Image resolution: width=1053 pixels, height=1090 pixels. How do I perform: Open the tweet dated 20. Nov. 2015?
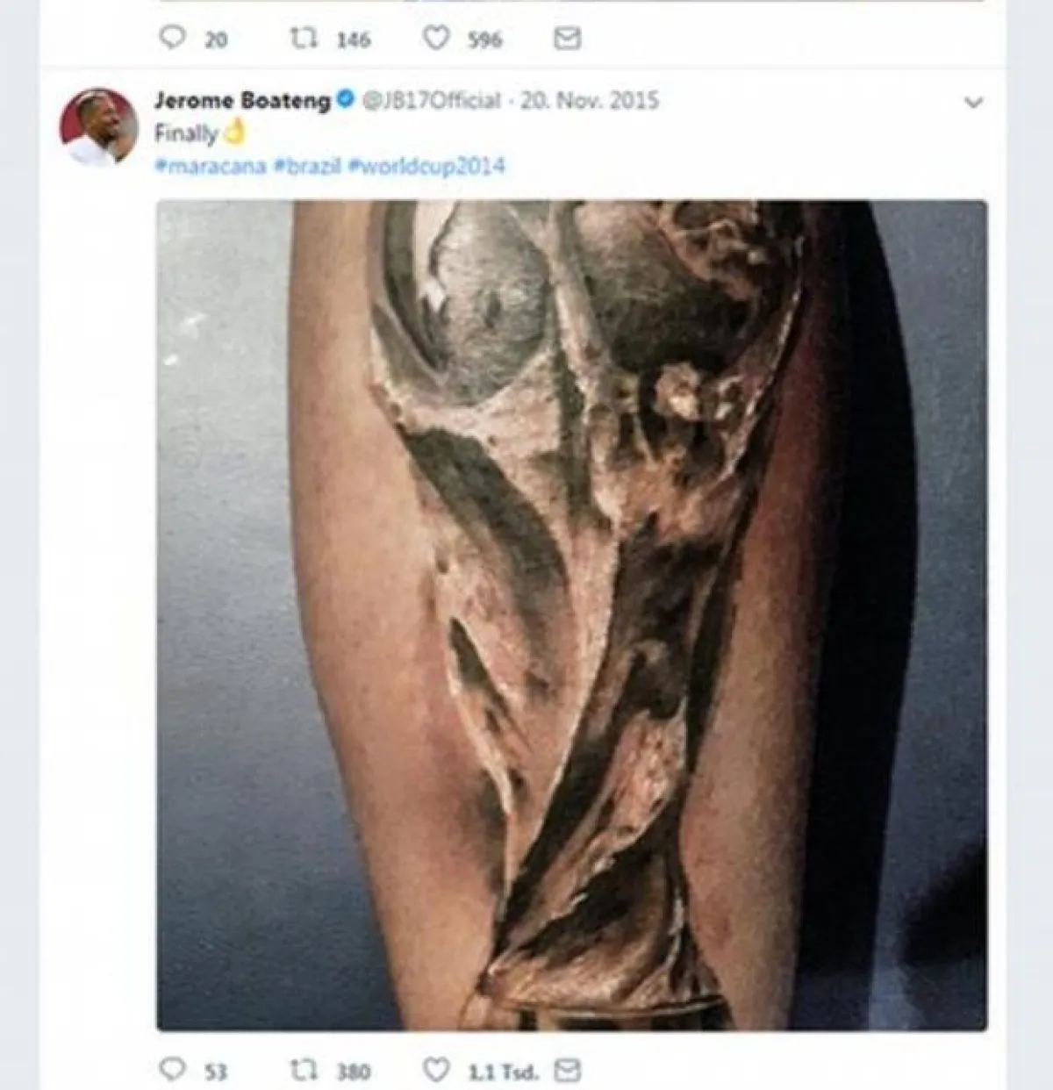(x=589, y=100)
